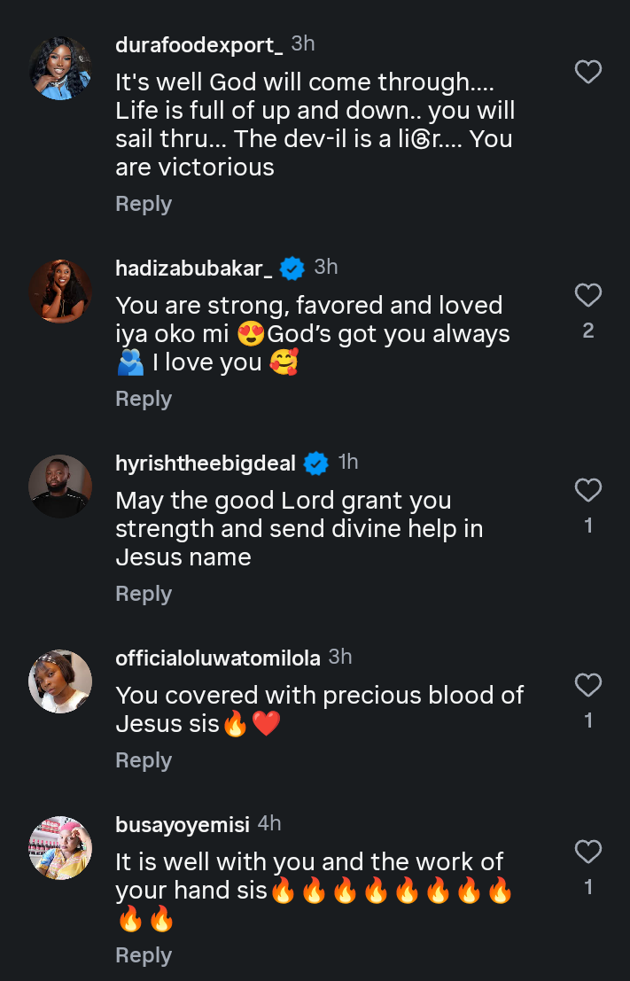Like busayoyemisi's comment with heart icon

tap(588, 852)
